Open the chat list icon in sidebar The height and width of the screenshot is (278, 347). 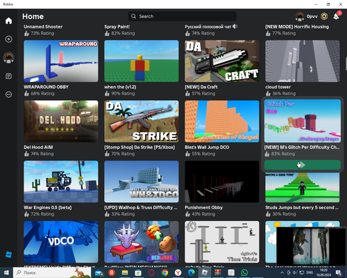pos(8,76)
